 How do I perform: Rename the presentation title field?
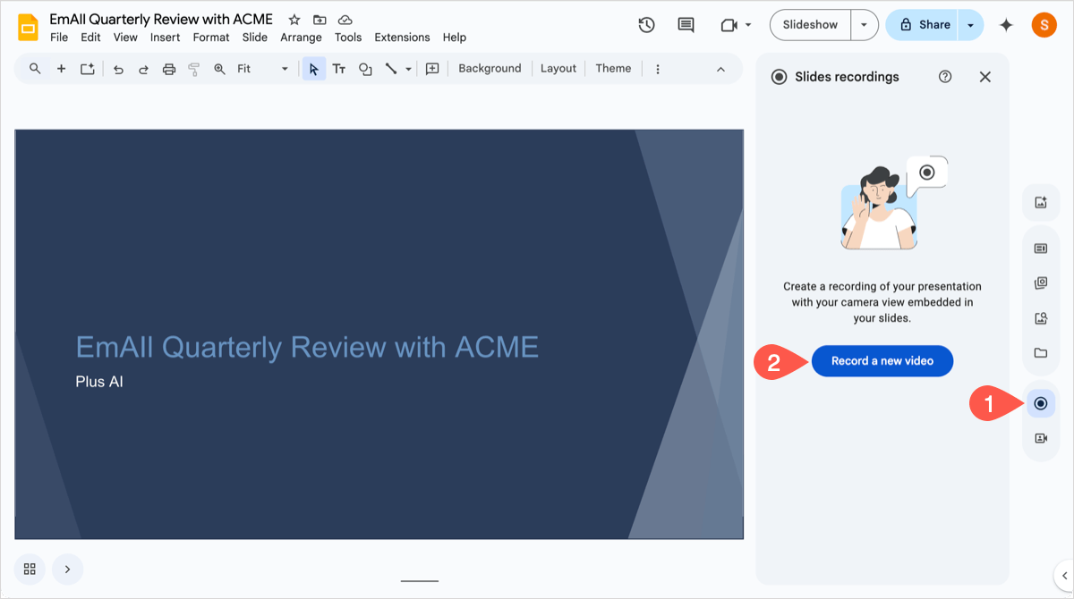[161, 19]
